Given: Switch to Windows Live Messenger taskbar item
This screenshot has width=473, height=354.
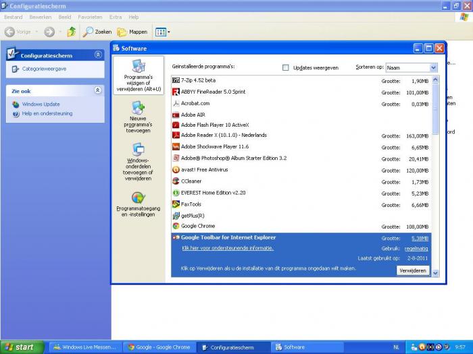Looking at the screenshot, I should (85, 347).
